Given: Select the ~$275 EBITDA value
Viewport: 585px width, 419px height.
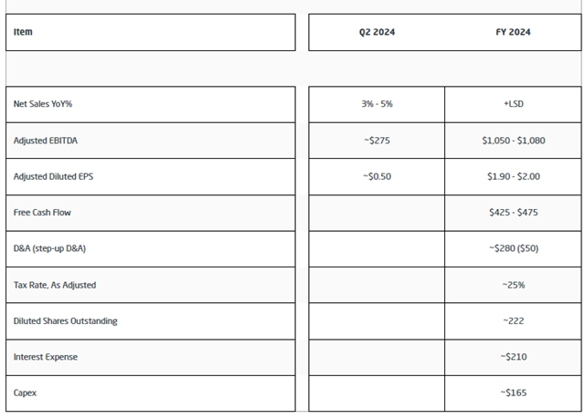Looking at the screenshot, I should (377, 141).
